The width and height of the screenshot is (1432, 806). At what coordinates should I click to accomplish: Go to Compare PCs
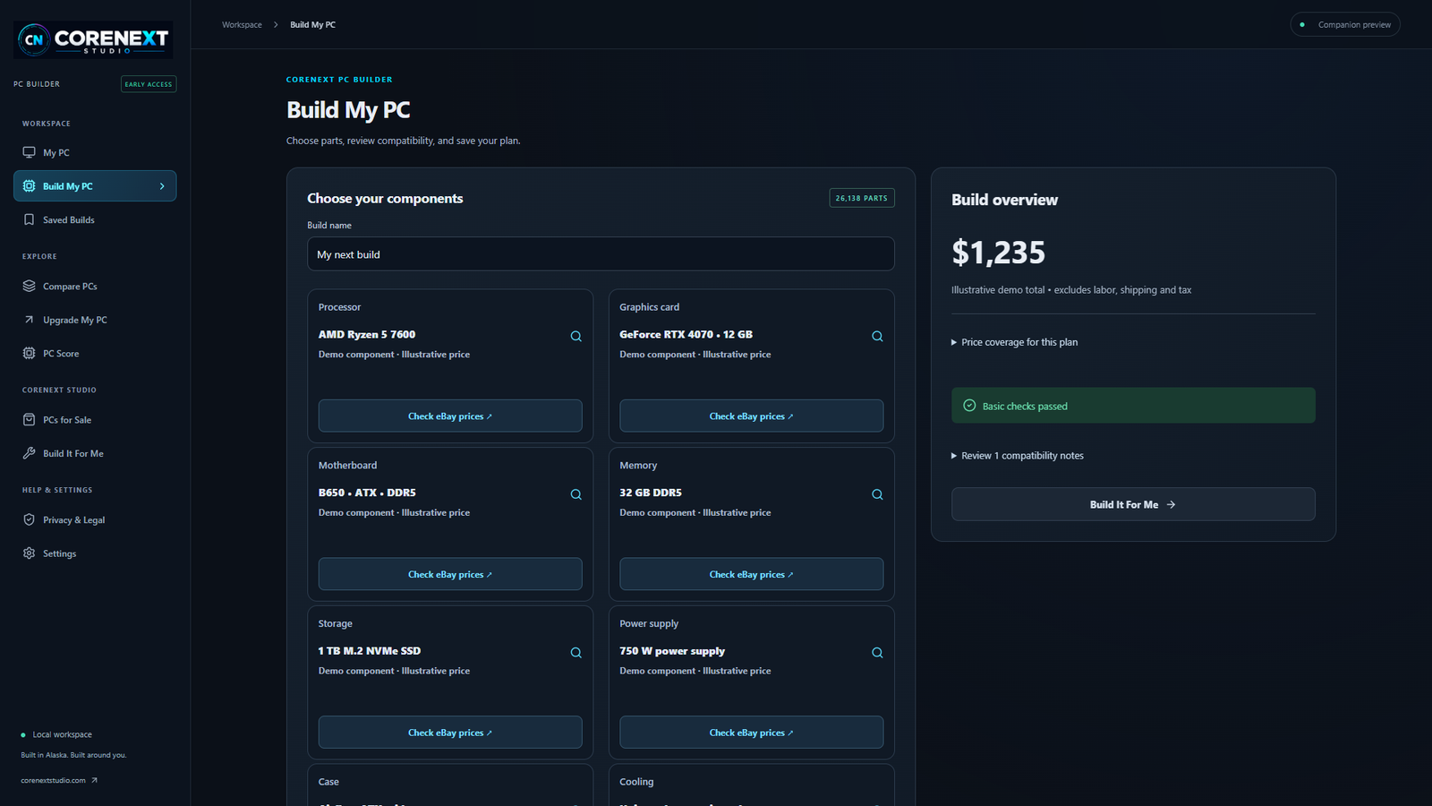pyautogui.click(x=95, y=287)
